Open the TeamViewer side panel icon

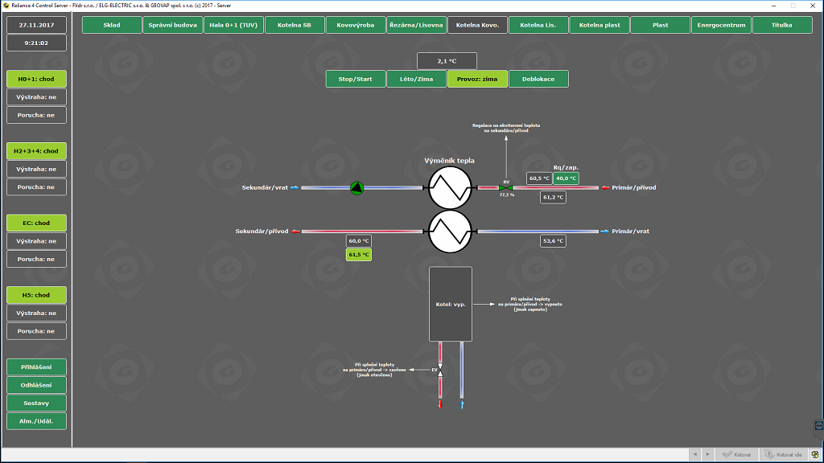tap(818, 424)
